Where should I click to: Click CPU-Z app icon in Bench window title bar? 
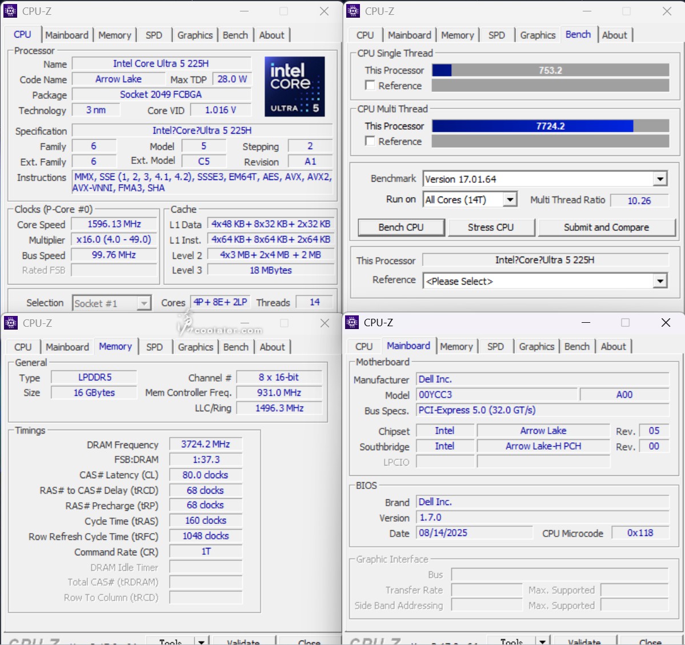353,11
